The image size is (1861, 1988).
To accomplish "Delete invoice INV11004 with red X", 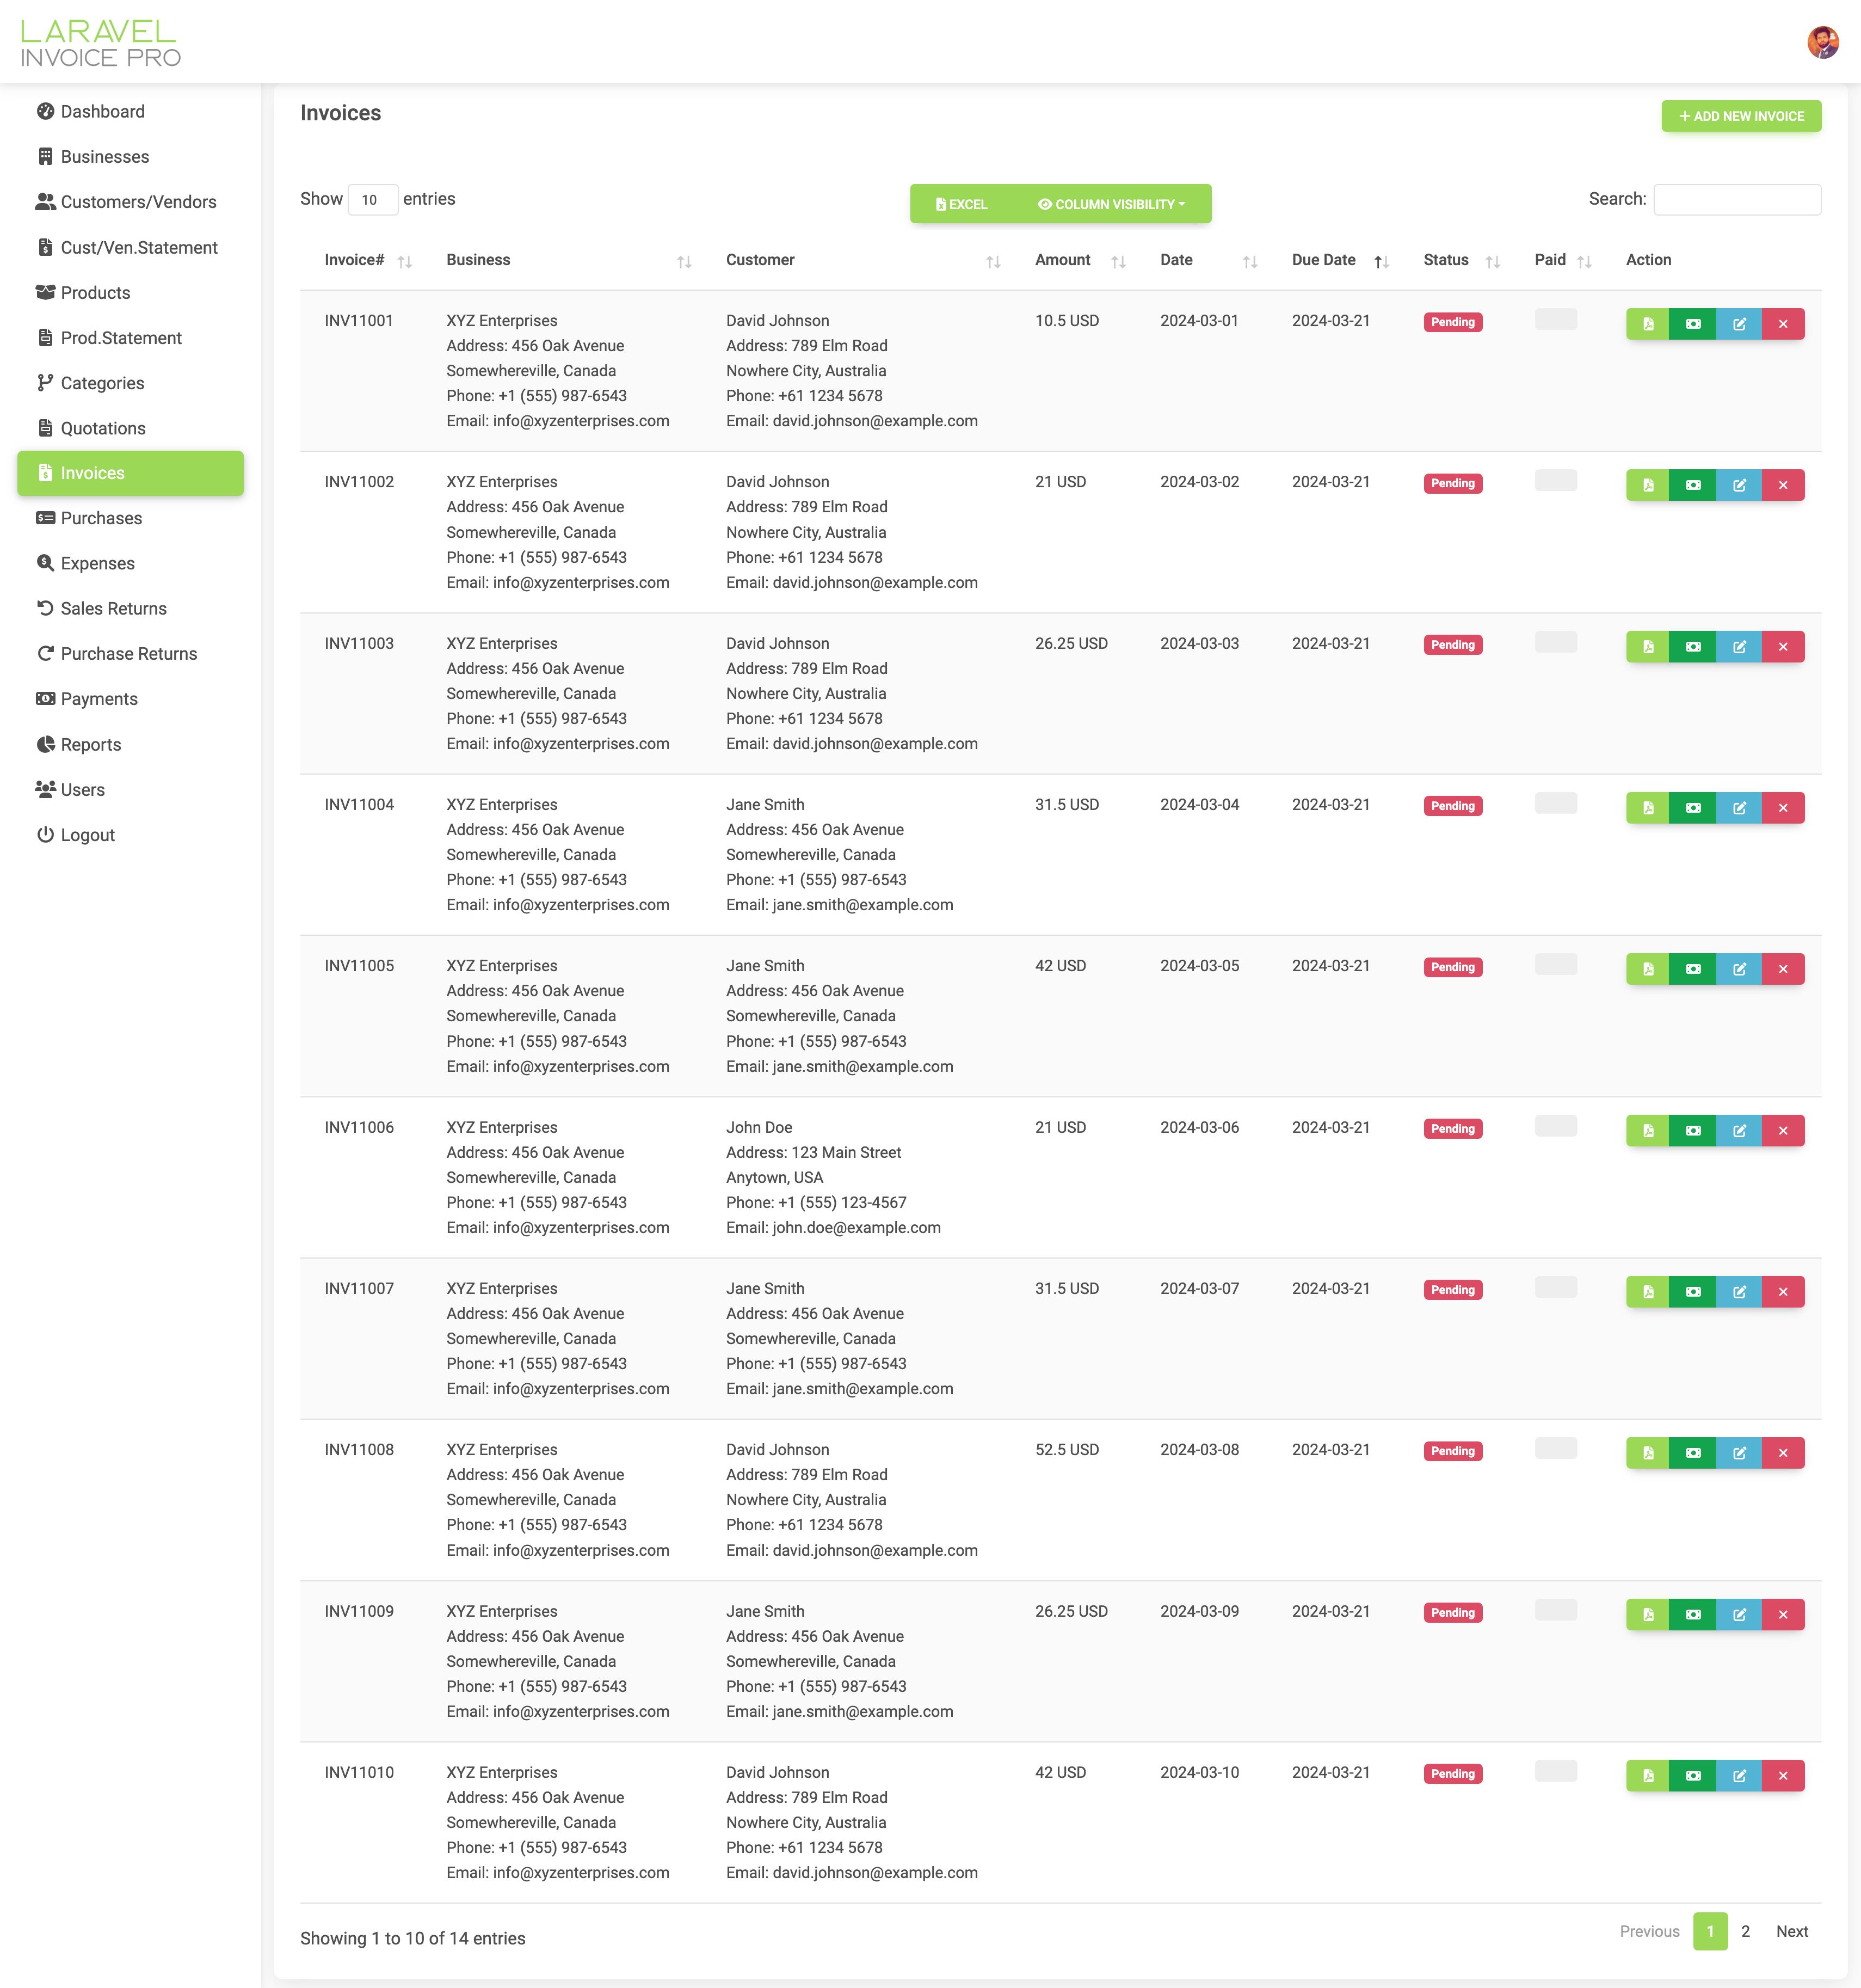I will tap(1782, 808).
